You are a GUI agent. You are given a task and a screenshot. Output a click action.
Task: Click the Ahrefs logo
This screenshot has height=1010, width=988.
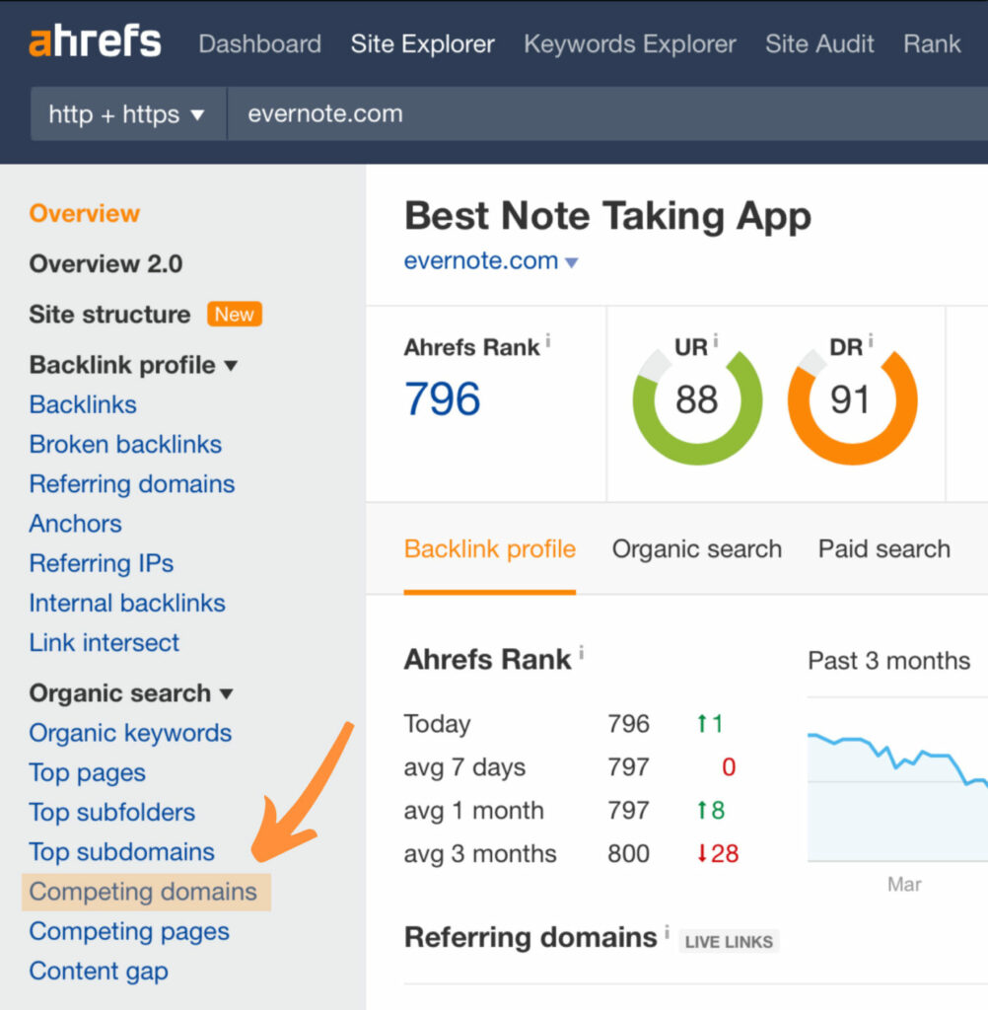(x=95, y=42)
